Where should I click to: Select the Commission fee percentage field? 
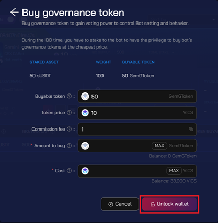137,130
